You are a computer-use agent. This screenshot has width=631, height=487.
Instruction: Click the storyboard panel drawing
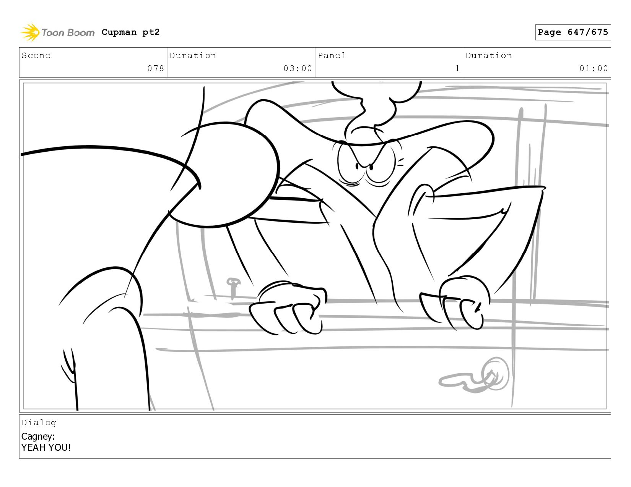[315, 246]
